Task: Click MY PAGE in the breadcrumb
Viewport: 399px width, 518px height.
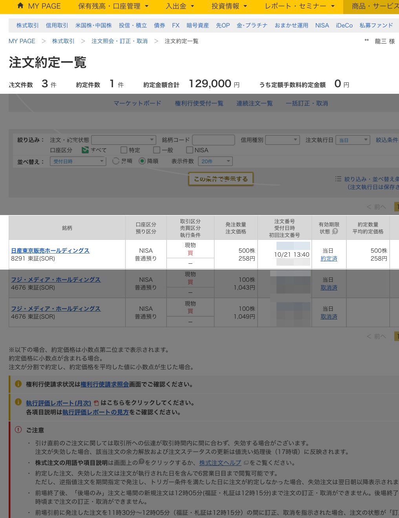Action: click(x=22, y=41)
